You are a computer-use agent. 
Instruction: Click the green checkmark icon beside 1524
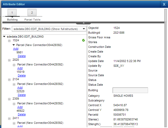point(83,40)
